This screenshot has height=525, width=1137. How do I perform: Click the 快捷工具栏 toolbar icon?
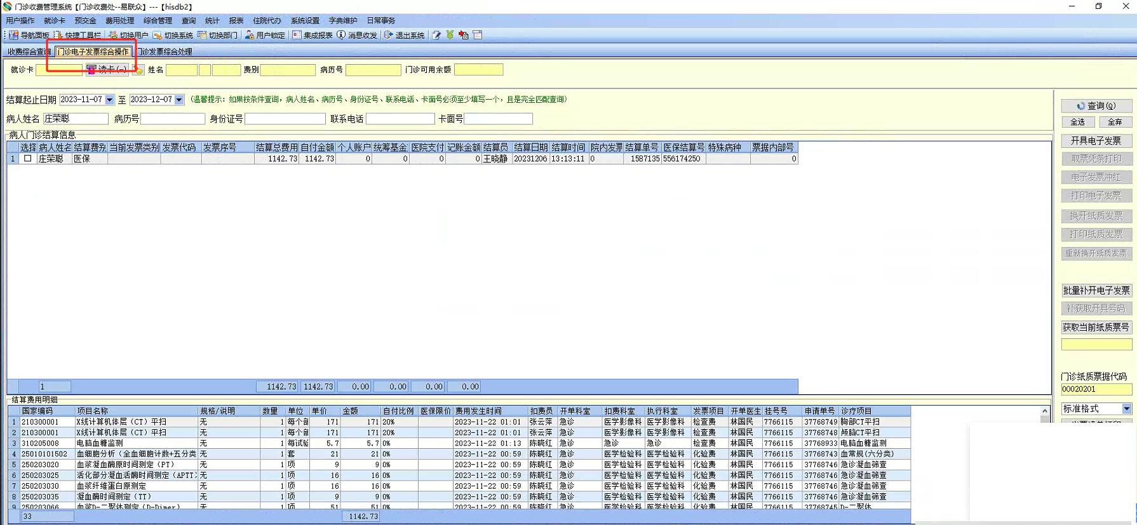77,35
